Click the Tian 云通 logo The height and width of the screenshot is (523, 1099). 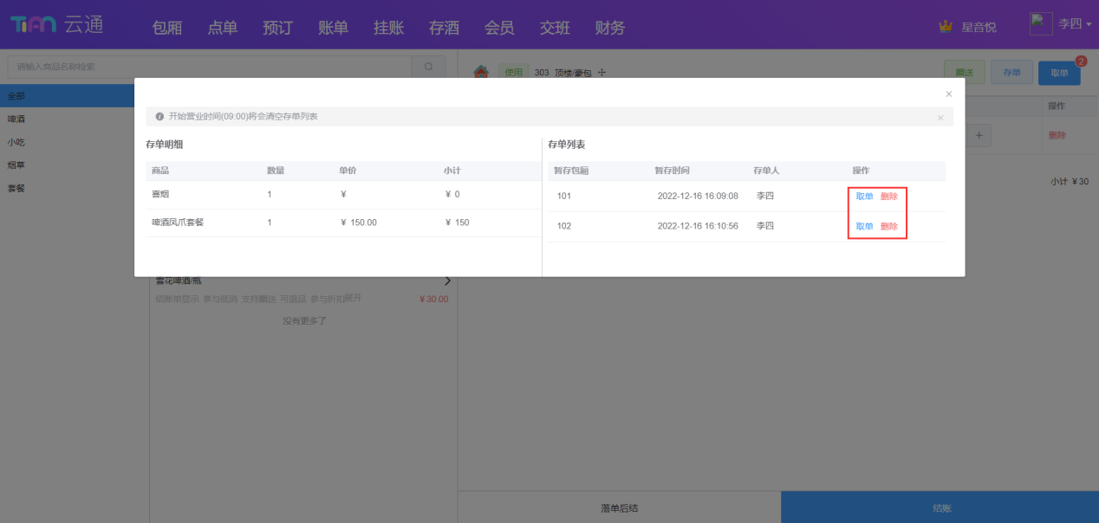pos(57,25)
